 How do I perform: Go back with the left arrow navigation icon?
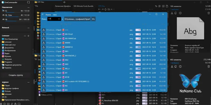(x=99, y=9)
